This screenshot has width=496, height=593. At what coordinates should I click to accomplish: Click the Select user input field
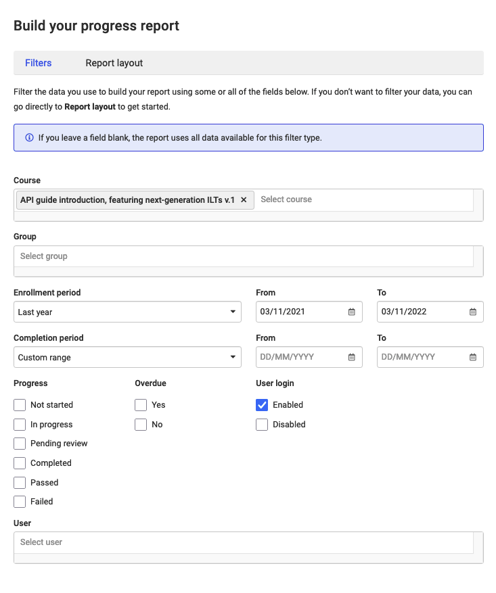[244, 542]
